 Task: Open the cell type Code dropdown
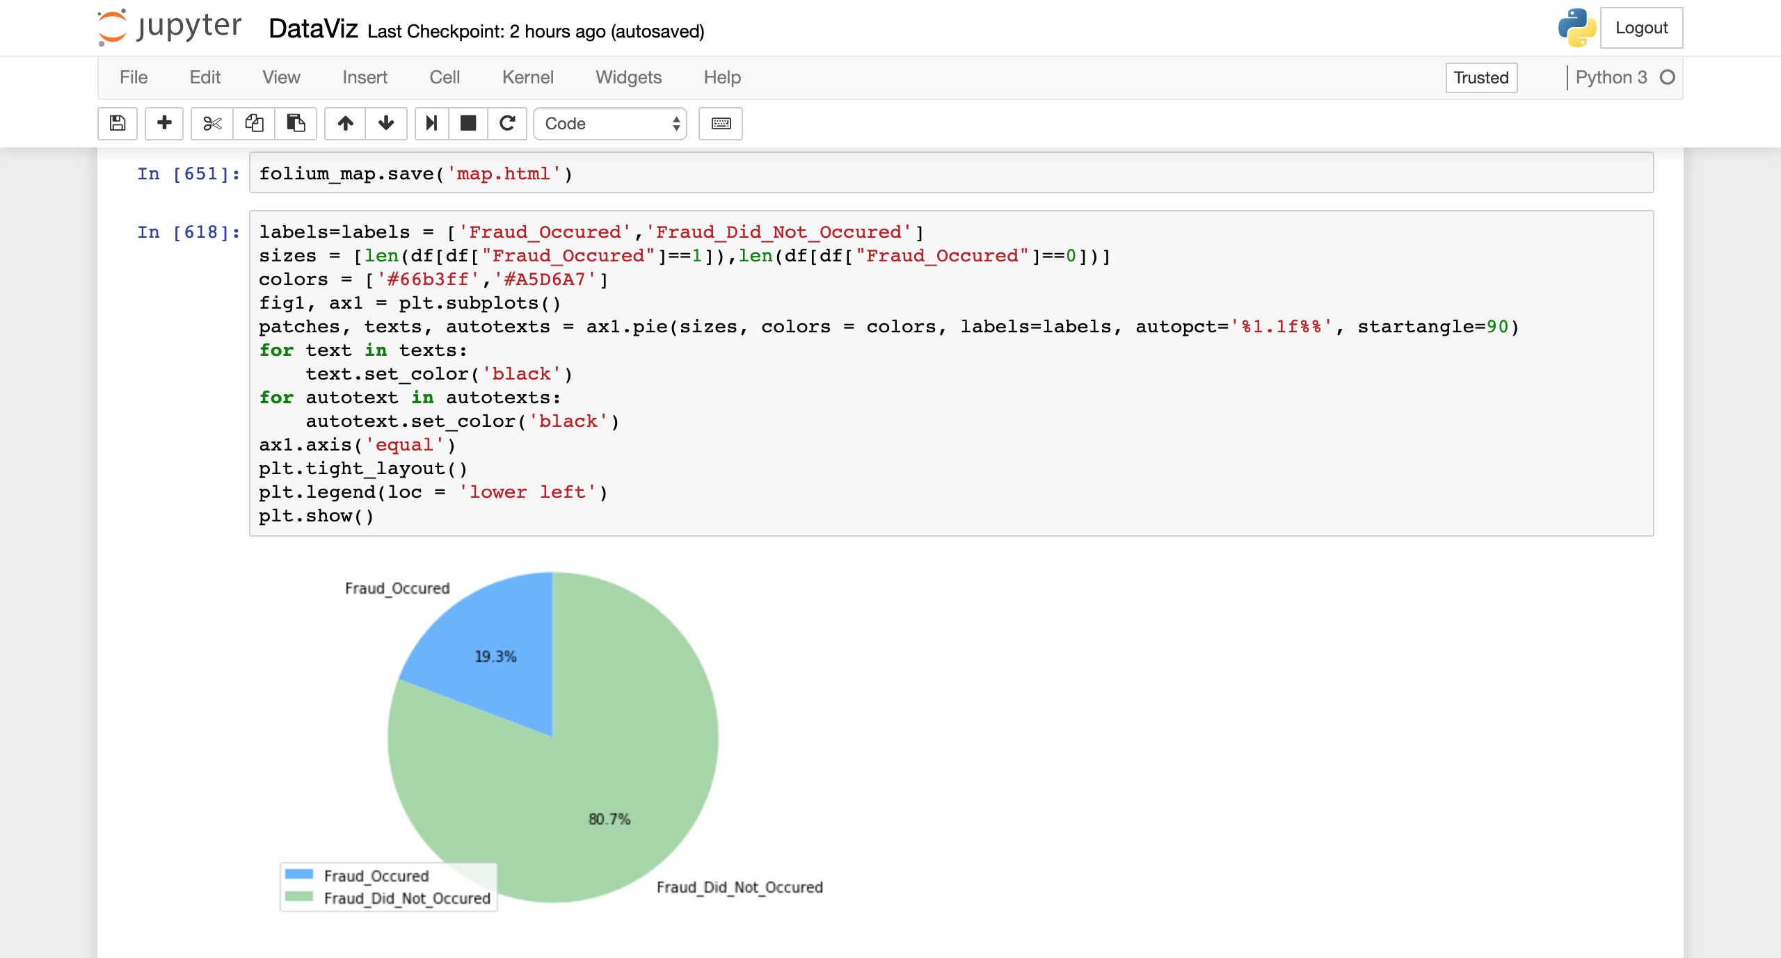coord(610,123)
